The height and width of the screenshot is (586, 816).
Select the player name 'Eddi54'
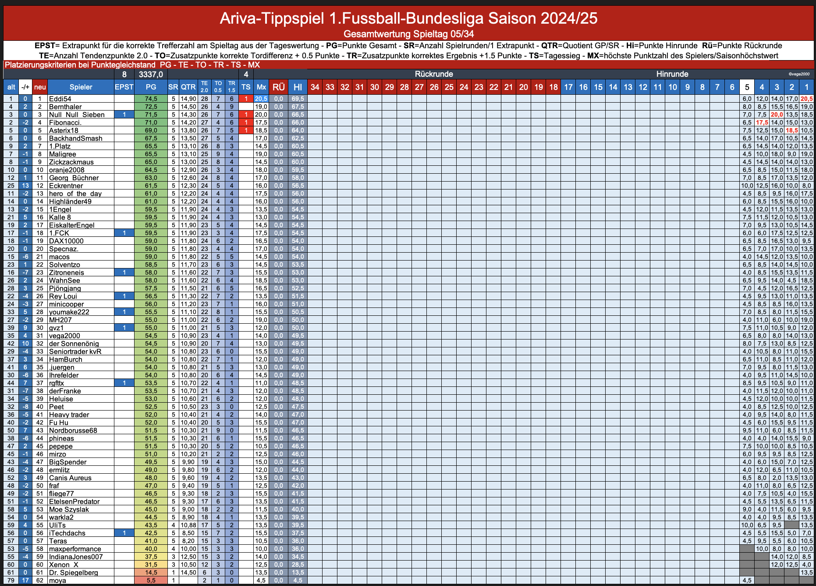pos(60,99)
